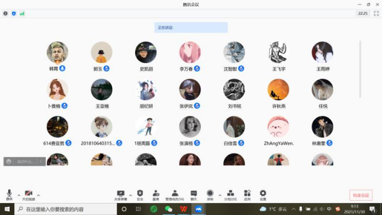This screenshot has width=382, height=215.
Task: Expand the recording options arrow
Action: [220, 196]
